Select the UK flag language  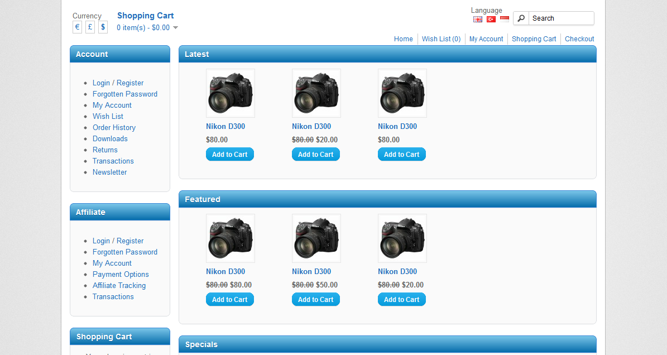coord(478,19)
